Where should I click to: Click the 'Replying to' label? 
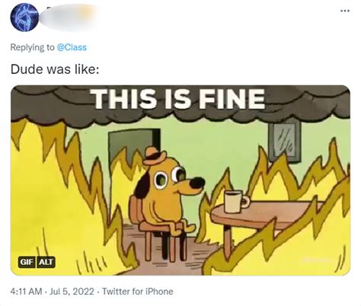tap(32, 47)
